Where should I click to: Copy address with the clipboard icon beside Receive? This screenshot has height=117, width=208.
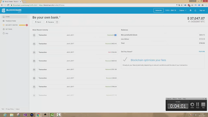pos(57,22)
